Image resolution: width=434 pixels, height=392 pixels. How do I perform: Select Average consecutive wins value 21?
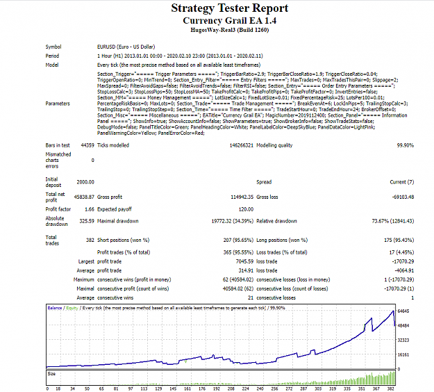(251, 297)
